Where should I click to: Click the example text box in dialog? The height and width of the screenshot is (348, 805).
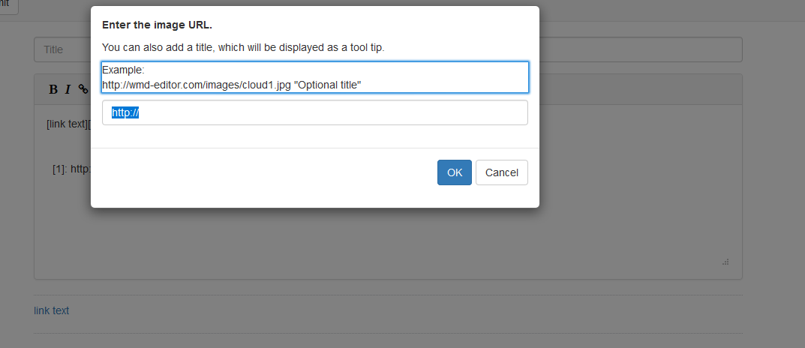314,77
